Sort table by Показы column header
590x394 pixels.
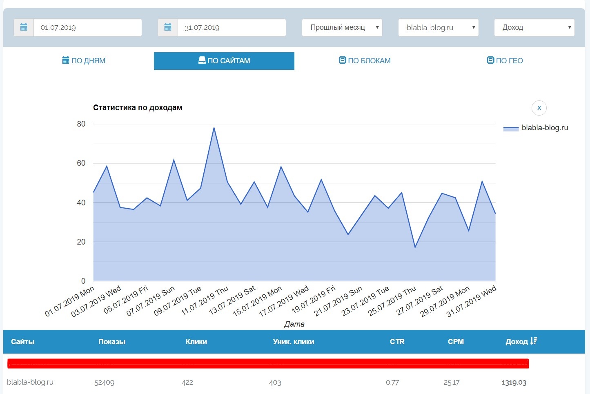click(111, 342)
